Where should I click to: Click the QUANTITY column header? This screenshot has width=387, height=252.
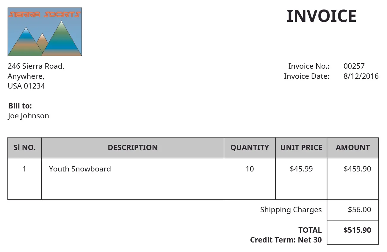tap(250, 147)
